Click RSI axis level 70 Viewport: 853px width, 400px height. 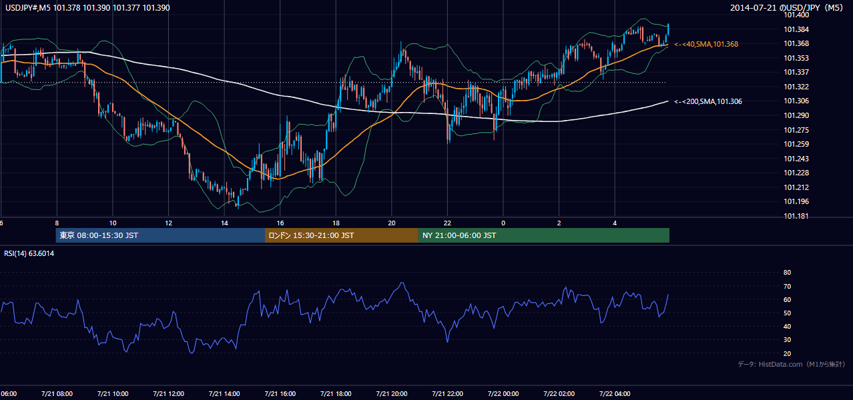(x=787, y=286)
